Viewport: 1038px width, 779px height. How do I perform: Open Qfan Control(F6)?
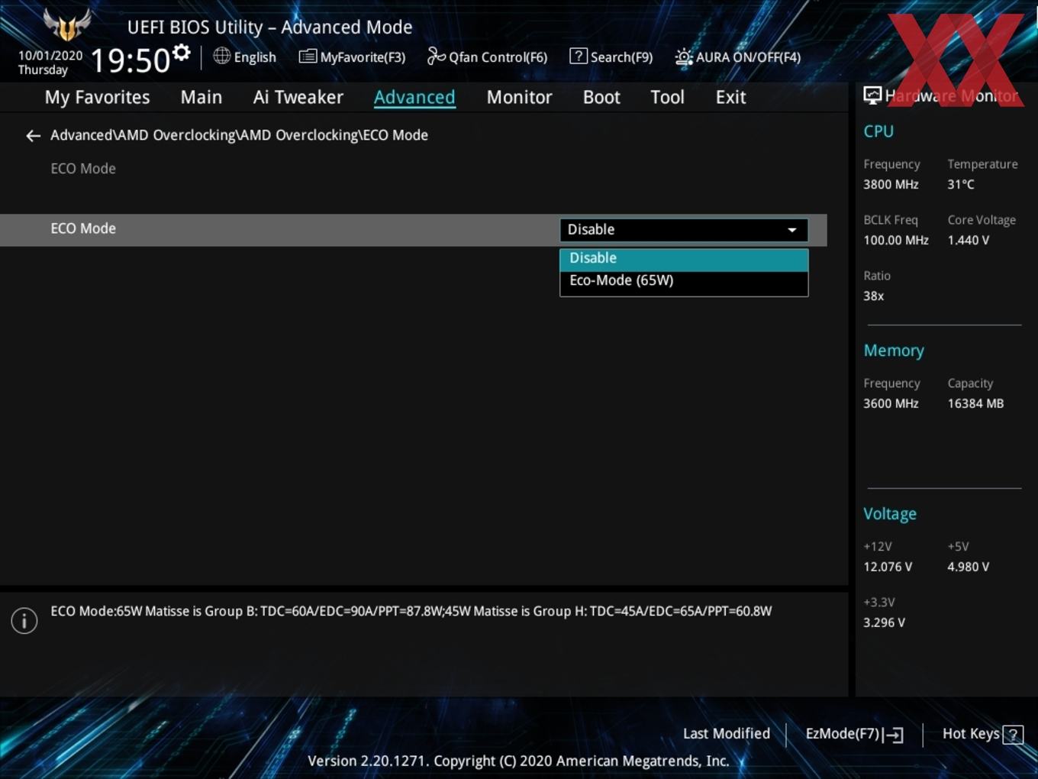pos(487,57)
